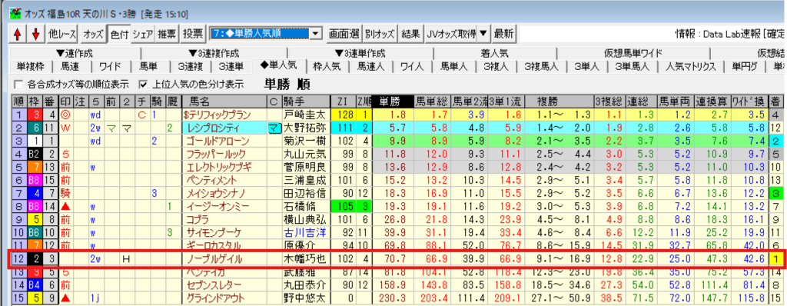Select the 馬連人 tab
This screenshot has height=306, width=787.
[371, 66]
